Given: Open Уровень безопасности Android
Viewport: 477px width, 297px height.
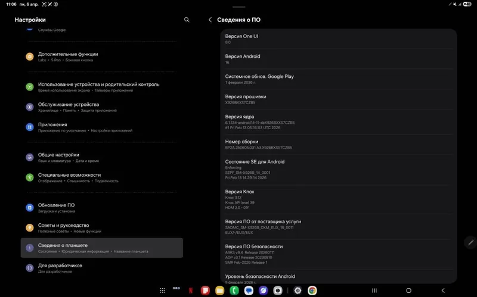Looking at the screenshot, I should click(x=339, y=277).
